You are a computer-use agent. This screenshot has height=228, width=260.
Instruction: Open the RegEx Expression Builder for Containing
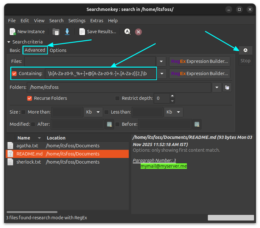199,73
